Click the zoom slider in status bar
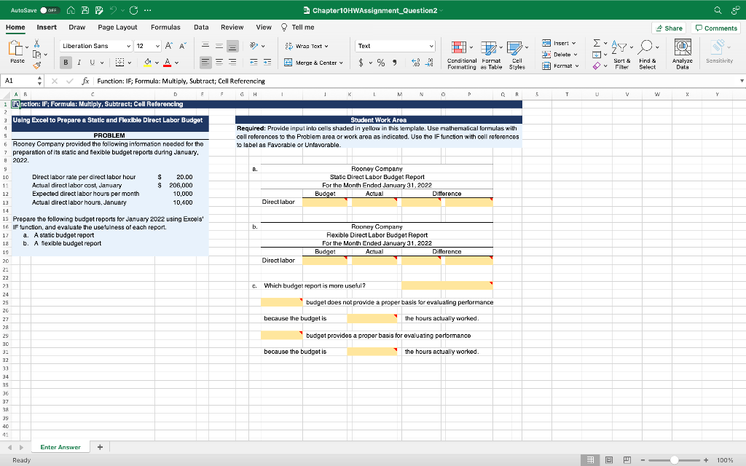This screenshot has width=746, height=466. (675, 459)
